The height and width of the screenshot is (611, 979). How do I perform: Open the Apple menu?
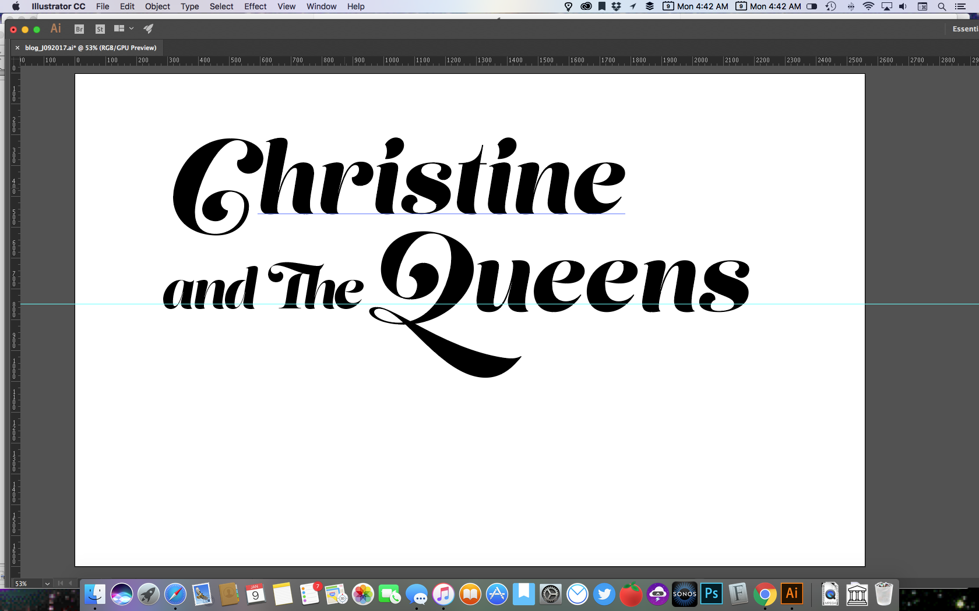[x=16, y=6]
